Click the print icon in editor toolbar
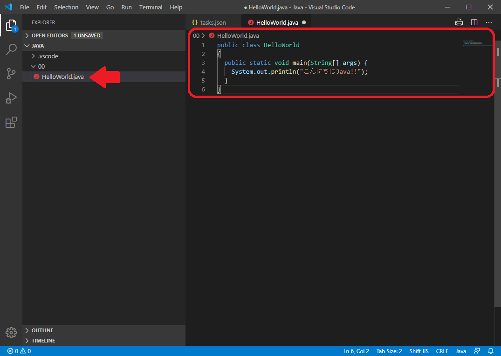Screen dimensions: 501x356 459,22
